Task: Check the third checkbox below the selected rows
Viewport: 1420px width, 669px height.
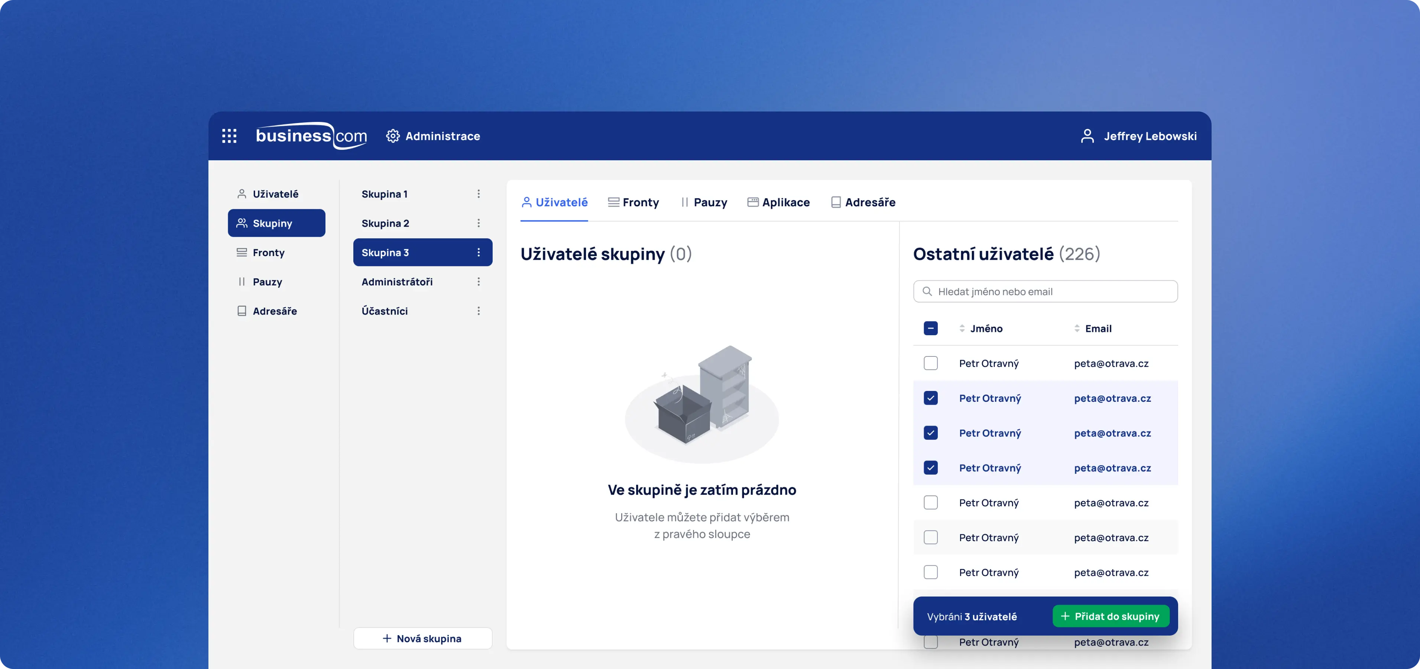Action: (x=930, y=572)
